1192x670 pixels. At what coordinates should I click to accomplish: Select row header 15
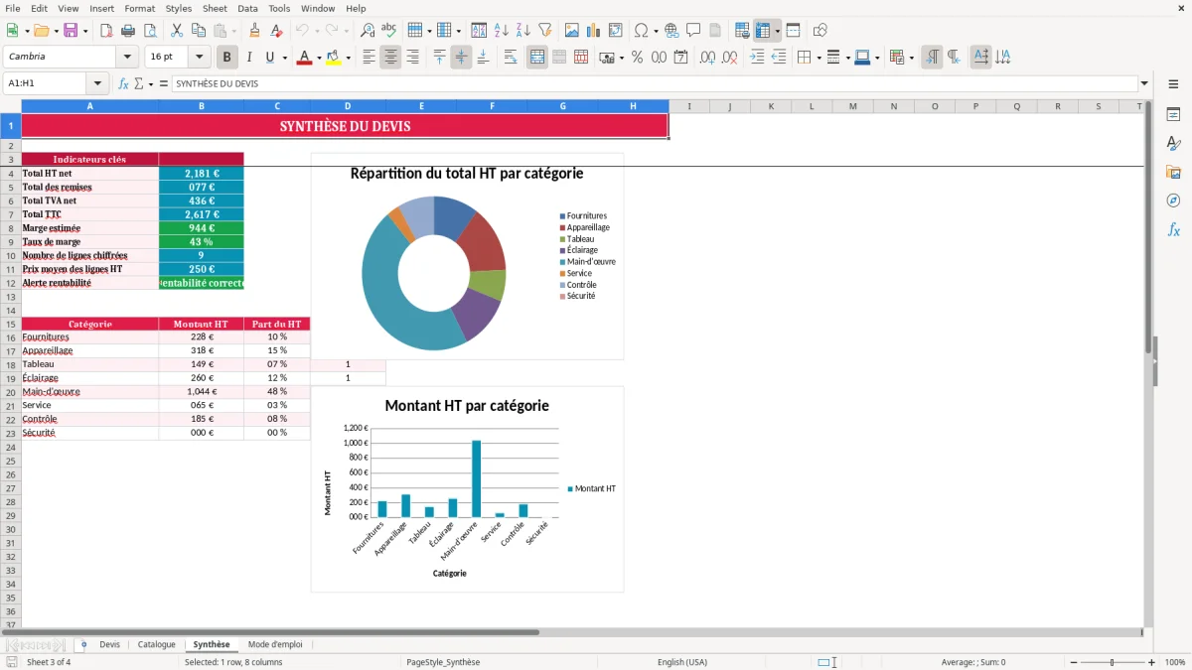11,324
